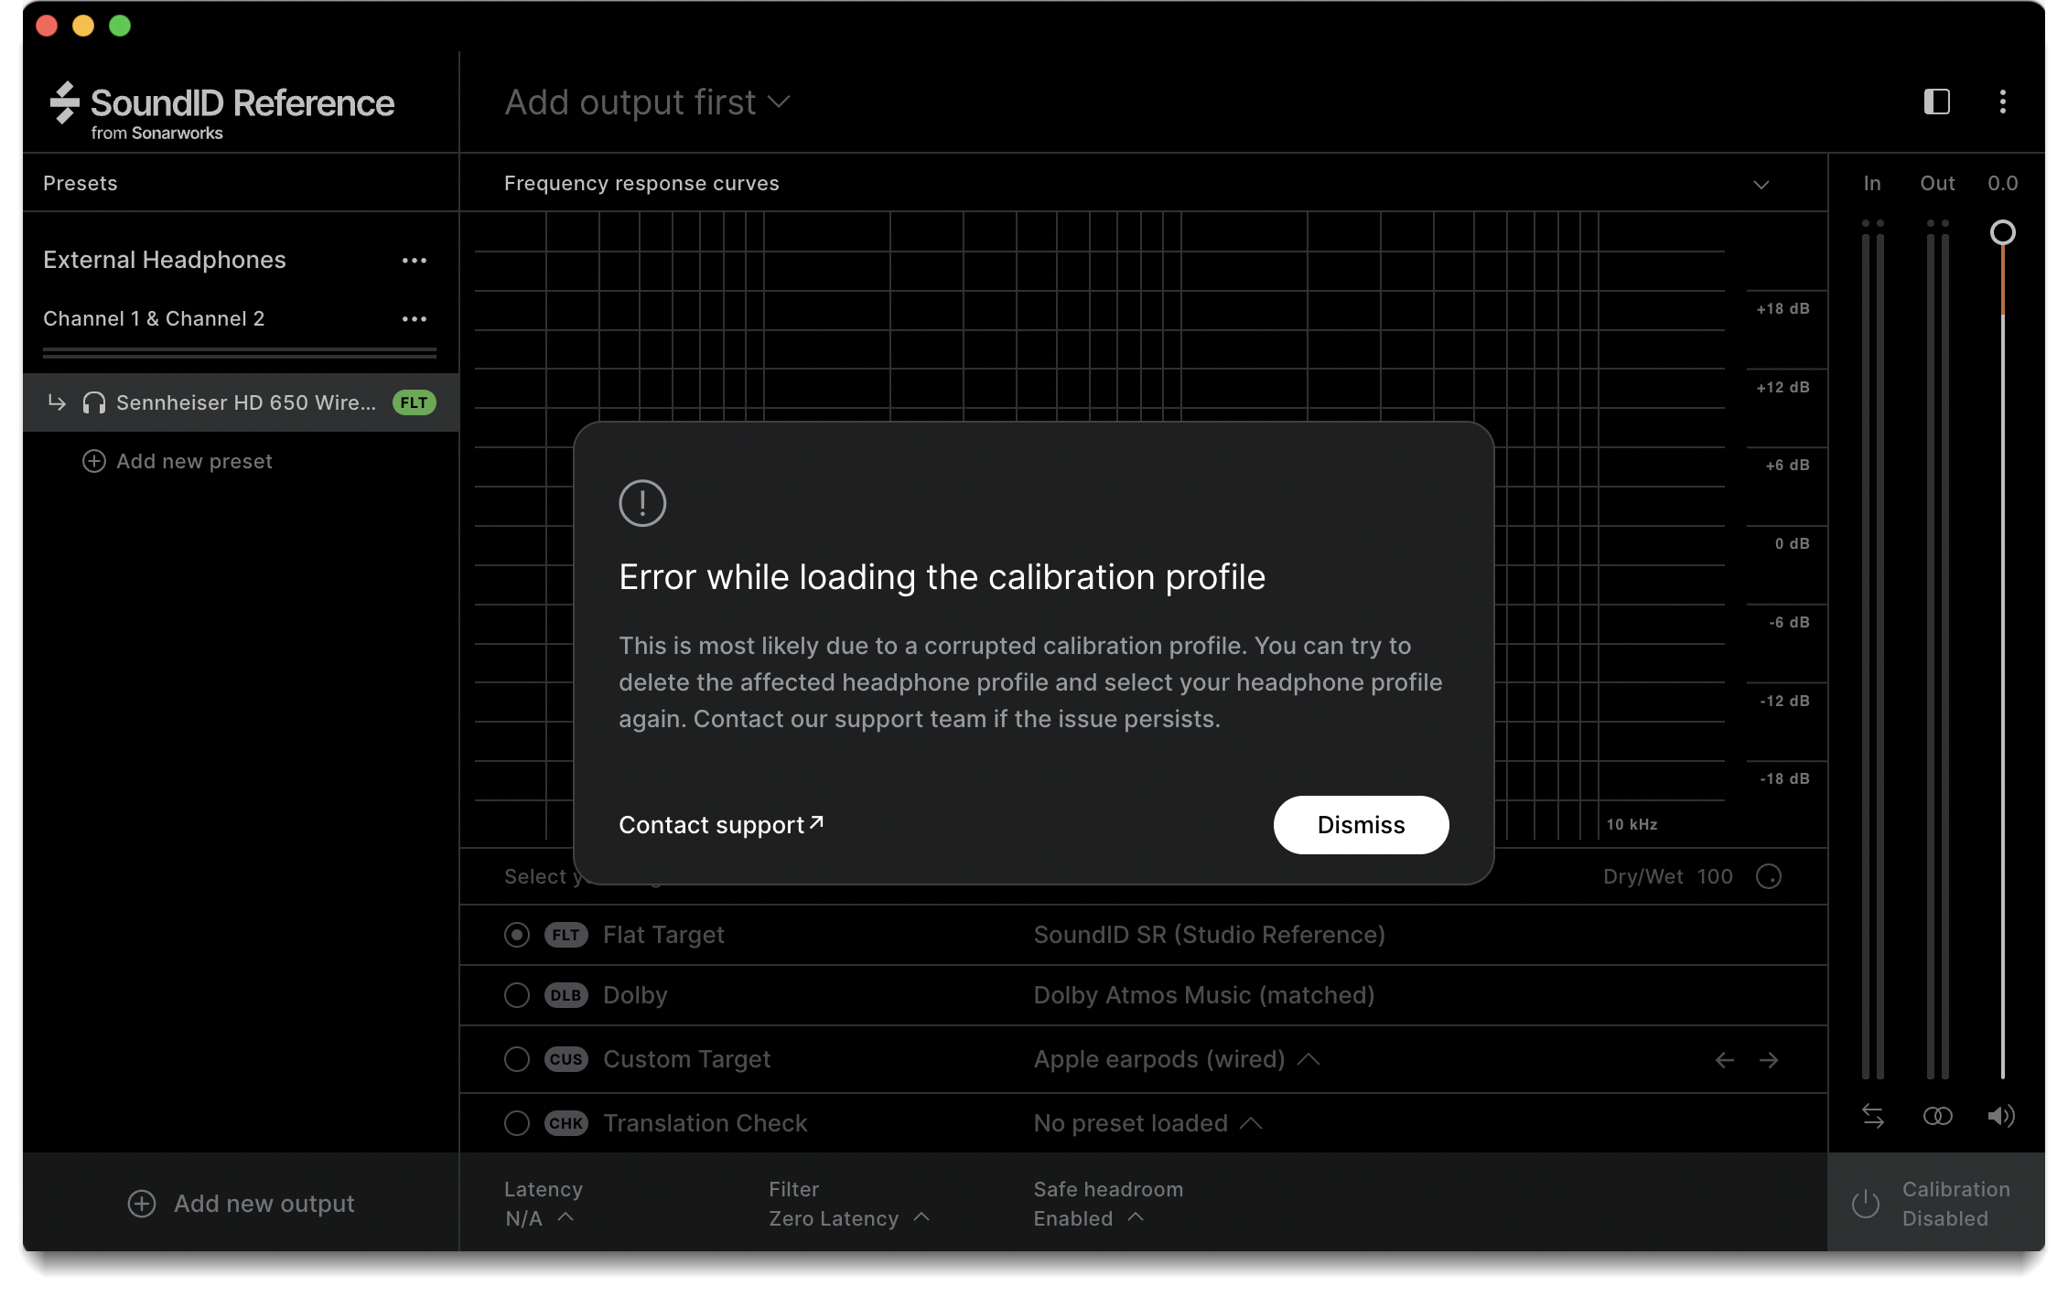Dismiss the calibration error dialog
The width and height of the screenshot is (2068, 1297).
1360,825
